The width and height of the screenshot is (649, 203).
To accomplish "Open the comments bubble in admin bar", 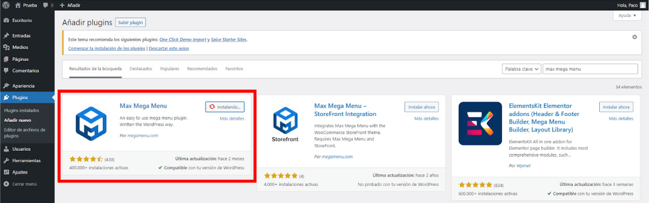I will click(x=48, y=5).
